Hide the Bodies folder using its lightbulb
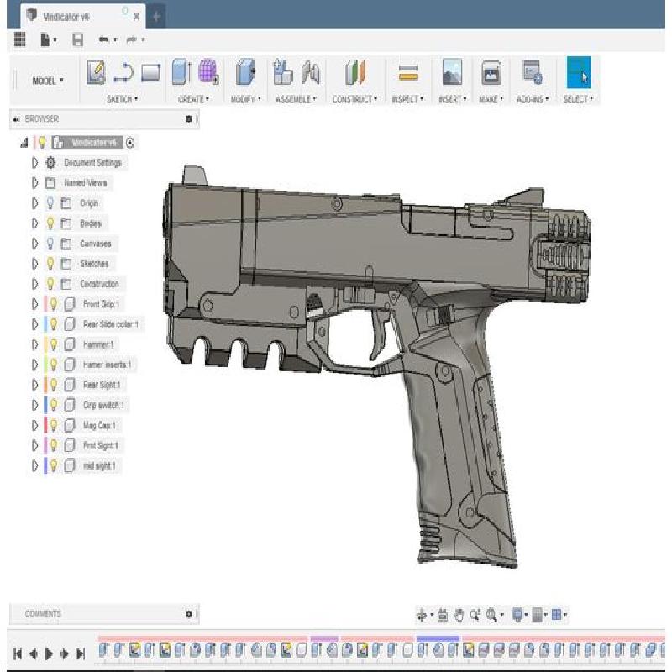 point(50,223)
